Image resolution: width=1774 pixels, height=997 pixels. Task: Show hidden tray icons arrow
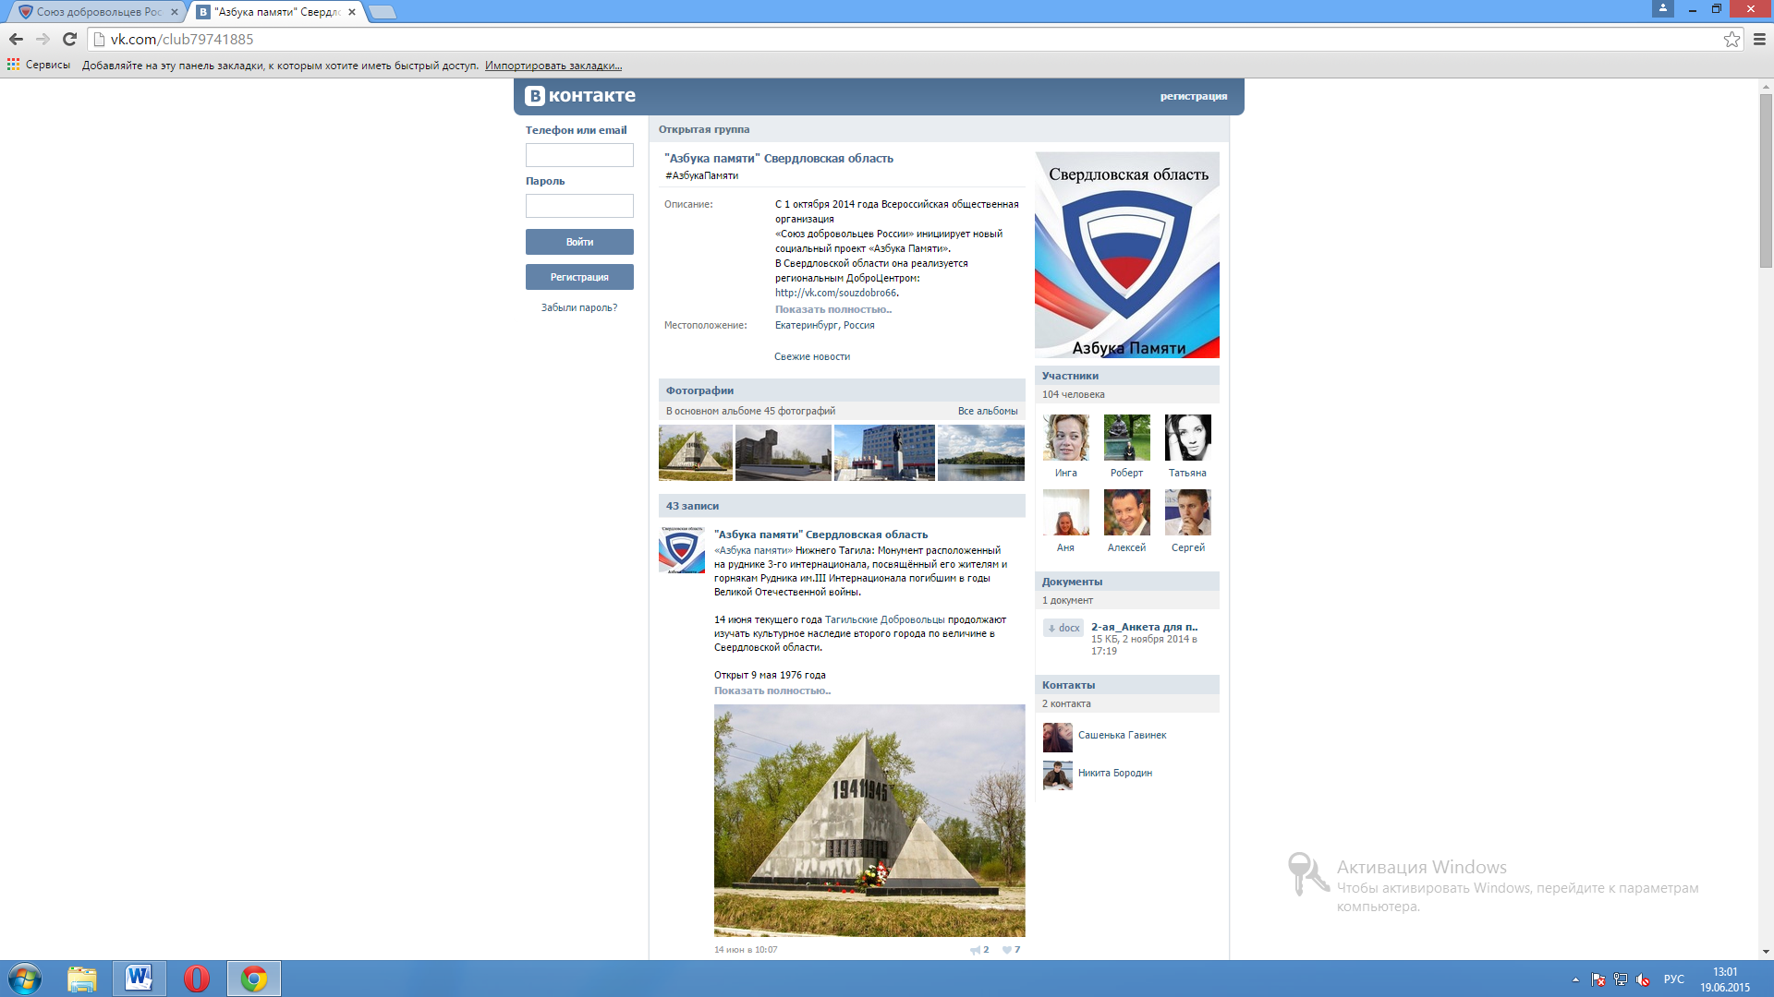pos(1575,979)
